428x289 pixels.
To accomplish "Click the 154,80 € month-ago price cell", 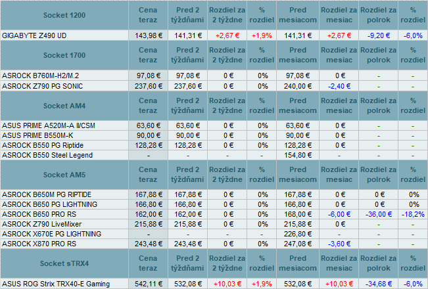I will click(x=298, y=155).
